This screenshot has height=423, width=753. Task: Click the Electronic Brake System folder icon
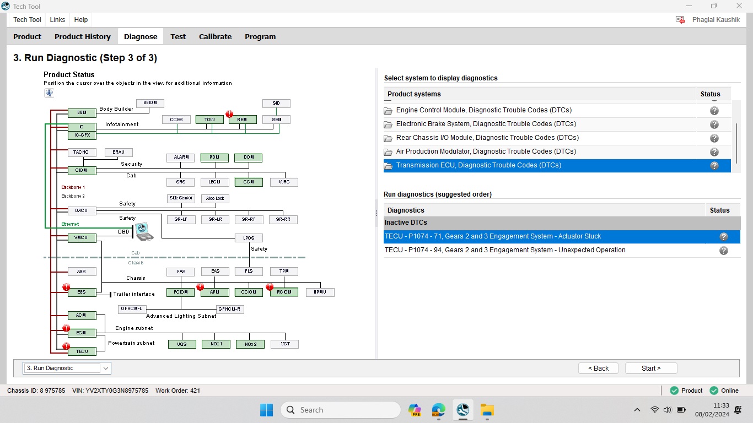click(388, 124)
